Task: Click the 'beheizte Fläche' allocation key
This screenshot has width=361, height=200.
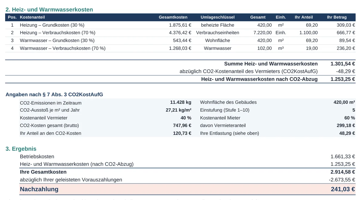Action: click(x=218, y=25)
